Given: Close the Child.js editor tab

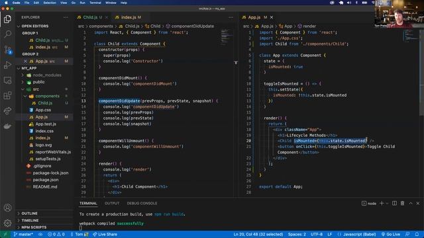Looking at the screenshot, I should pos(107,17).
